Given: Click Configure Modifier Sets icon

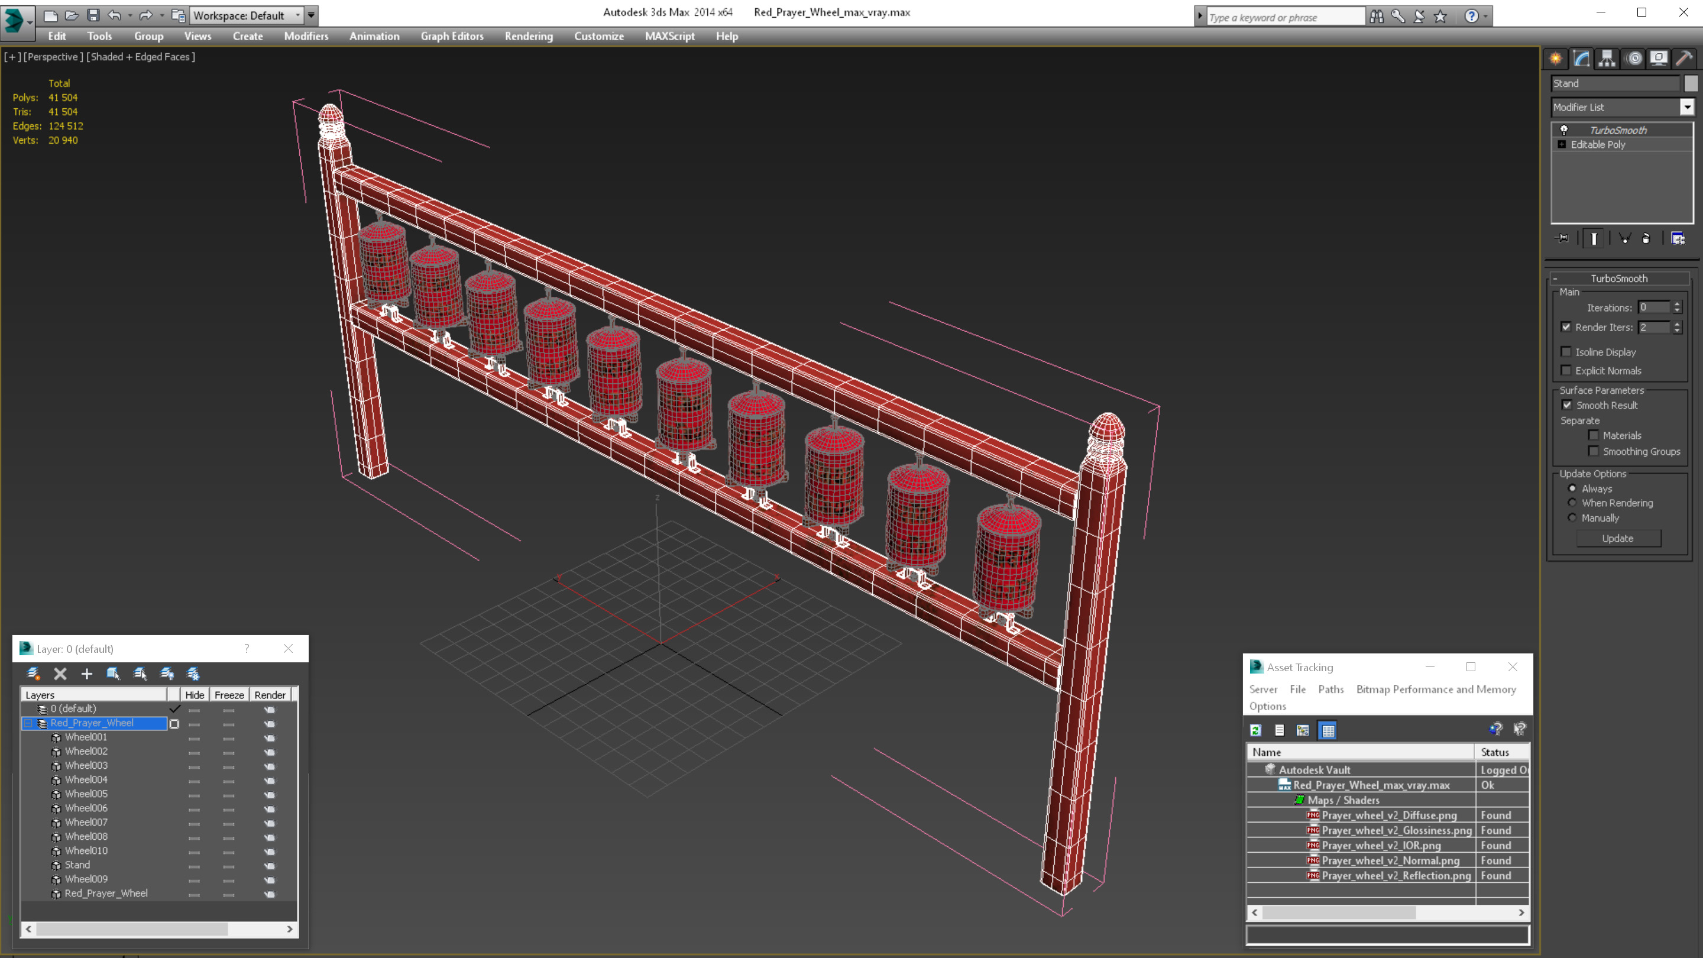Looking at the screenshot, I should pyautogui.click(x=1678, y=238).
